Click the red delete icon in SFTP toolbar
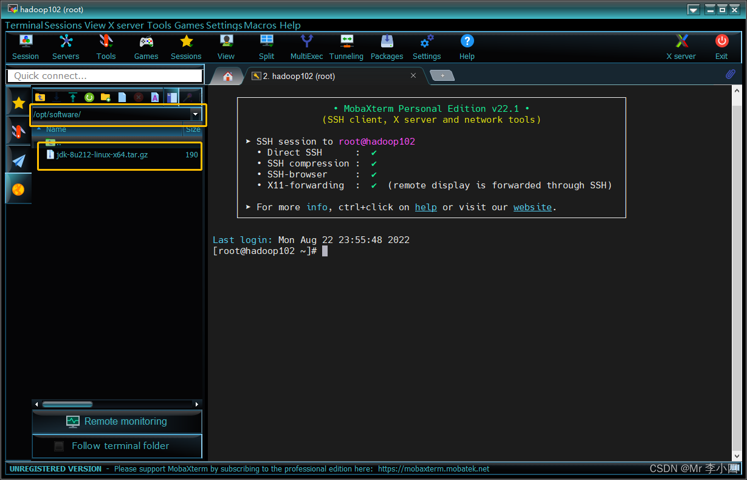This screenshot has height=480, width=747. (x=139, y=97)
